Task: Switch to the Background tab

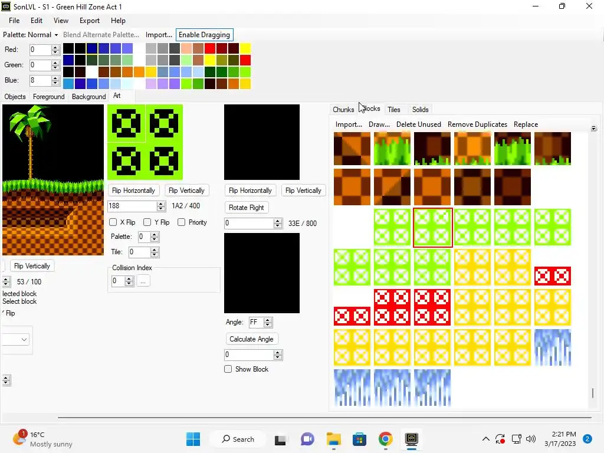Action: pyautogui.click(x=88, y=97)
